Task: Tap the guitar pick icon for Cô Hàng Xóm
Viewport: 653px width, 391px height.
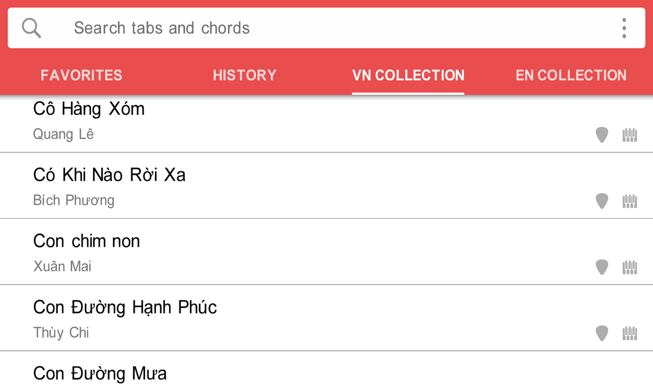Action: 602,135
